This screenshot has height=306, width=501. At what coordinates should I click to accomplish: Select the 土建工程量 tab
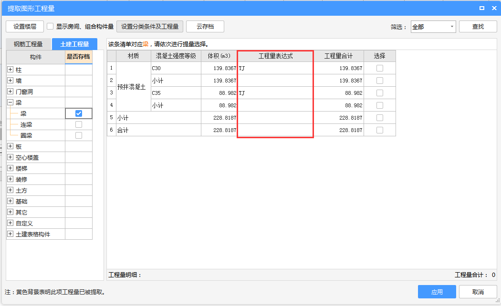click(x=74, y=44)
